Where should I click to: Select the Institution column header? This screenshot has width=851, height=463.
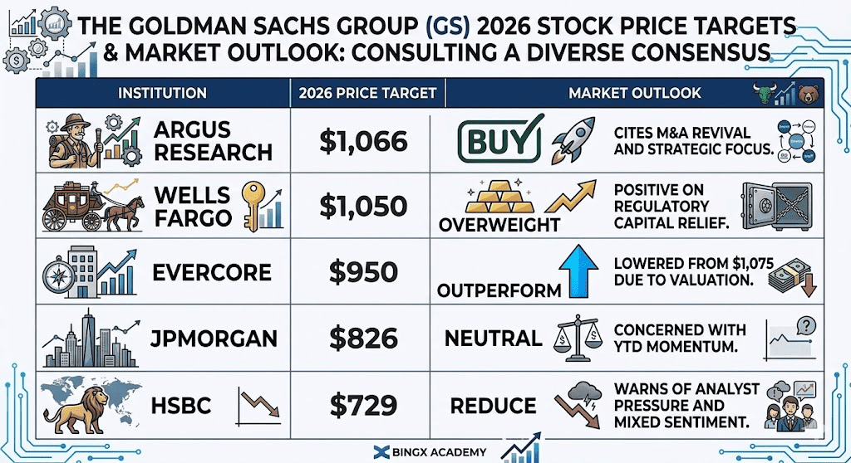[x=162, y=93]
